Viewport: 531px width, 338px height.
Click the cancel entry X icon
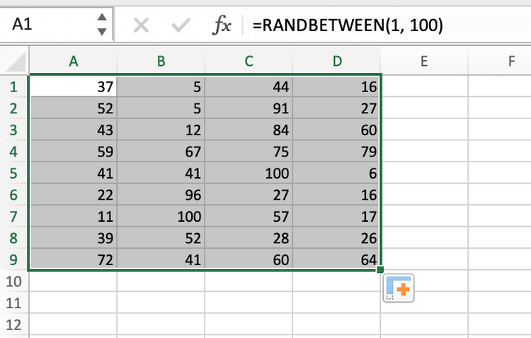(141, 26)
